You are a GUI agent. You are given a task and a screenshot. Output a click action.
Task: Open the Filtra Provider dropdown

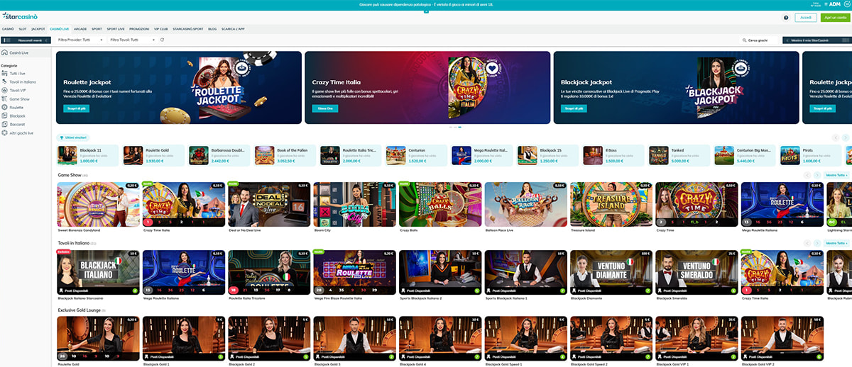click(80, 40)
